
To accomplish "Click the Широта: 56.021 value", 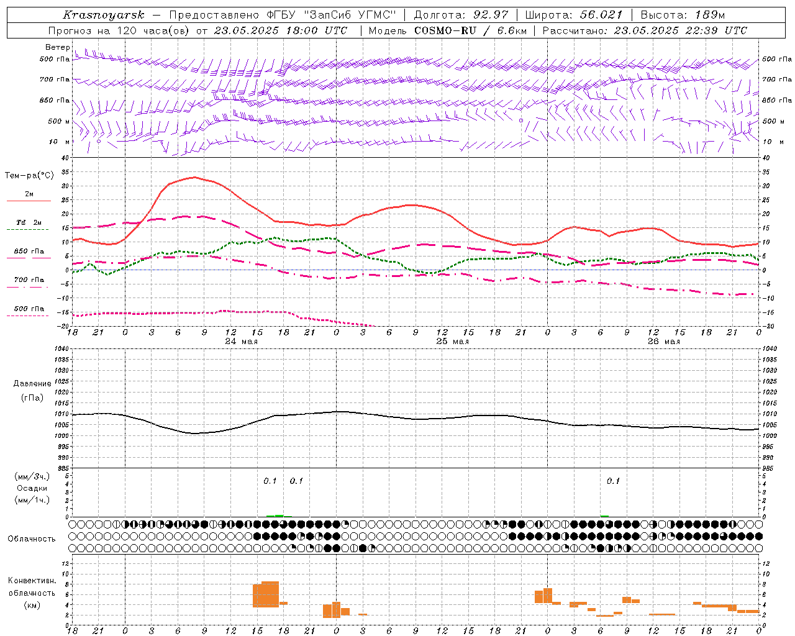I will point(574,15).
